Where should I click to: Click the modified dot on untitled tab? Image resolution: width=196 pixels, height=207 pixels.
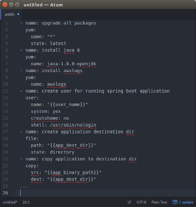coord(18,14)
